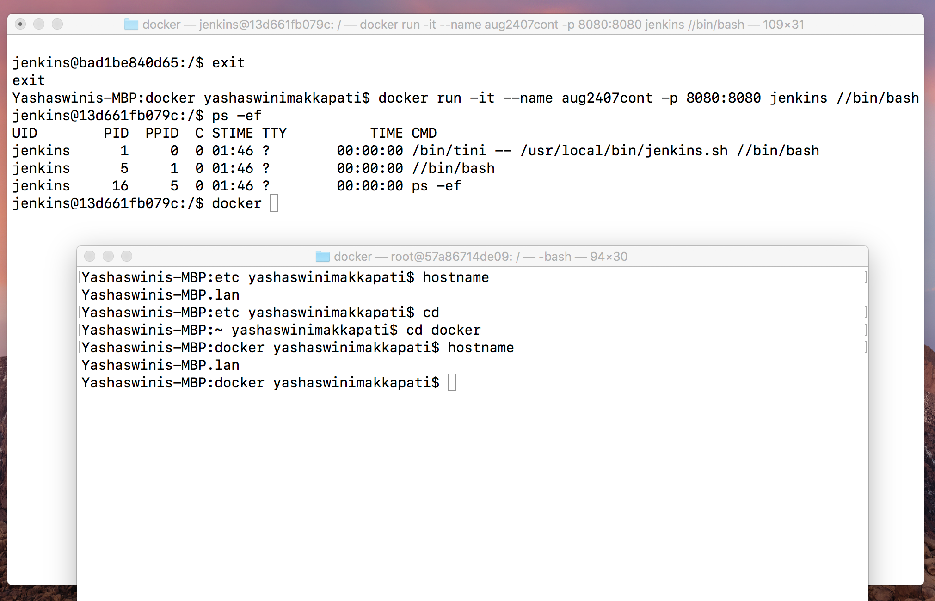Viewport: 935px width, 601px height.
Task: Click the 'STIME' column header in ps output
Action: [x=233, y=133]
